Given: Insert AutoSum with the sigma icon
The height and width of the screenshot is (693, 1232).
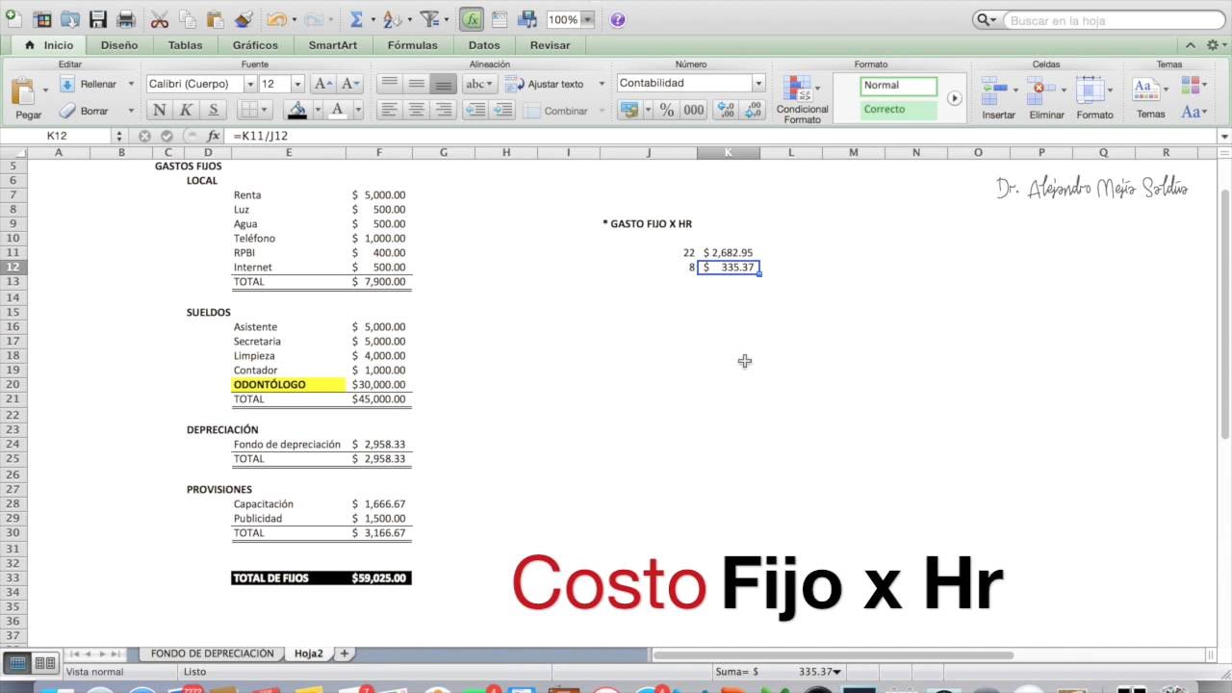Looking at the screenshot, I should point(357,19).
